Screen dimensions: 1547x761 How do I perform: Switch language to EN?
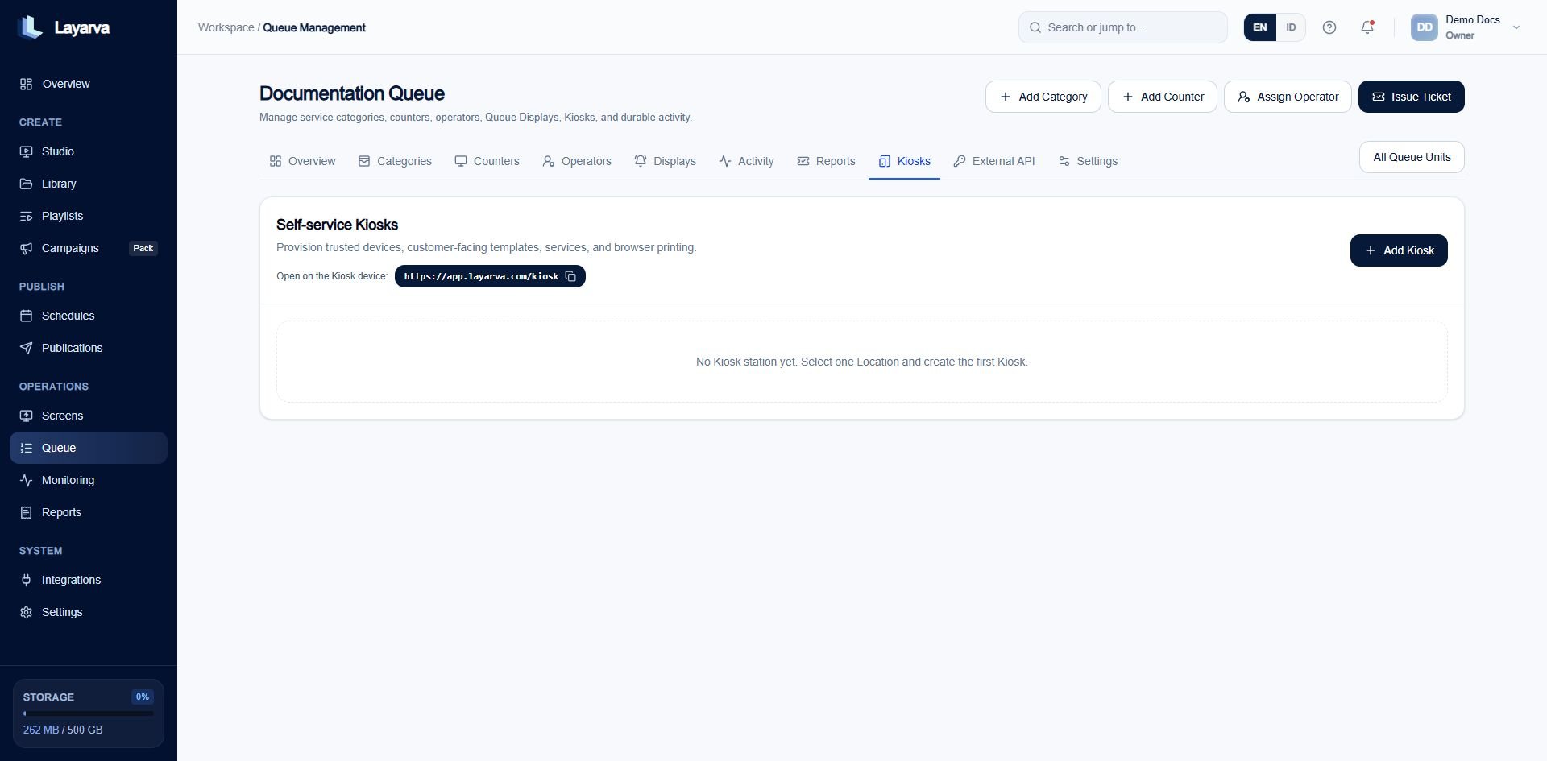[1259, 27]
